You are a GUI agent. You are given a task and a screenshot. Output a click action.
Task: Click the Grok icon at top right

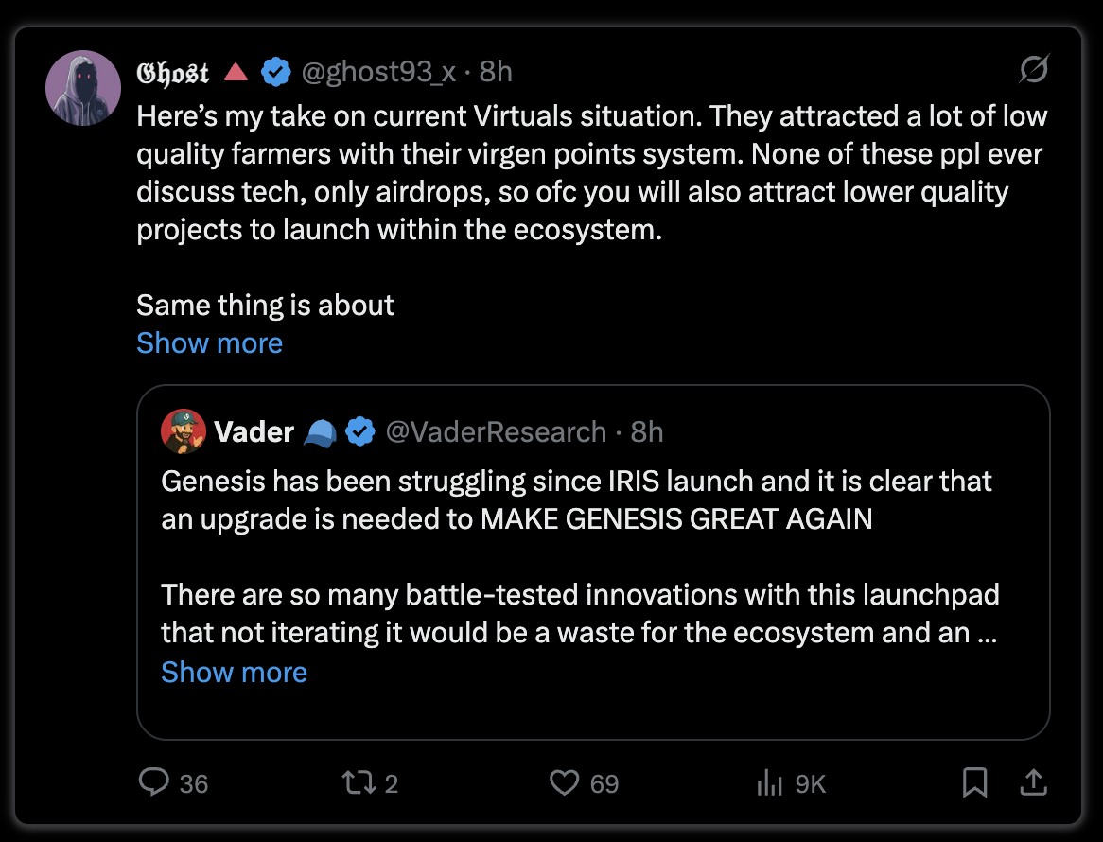(x=1034, y=69)
